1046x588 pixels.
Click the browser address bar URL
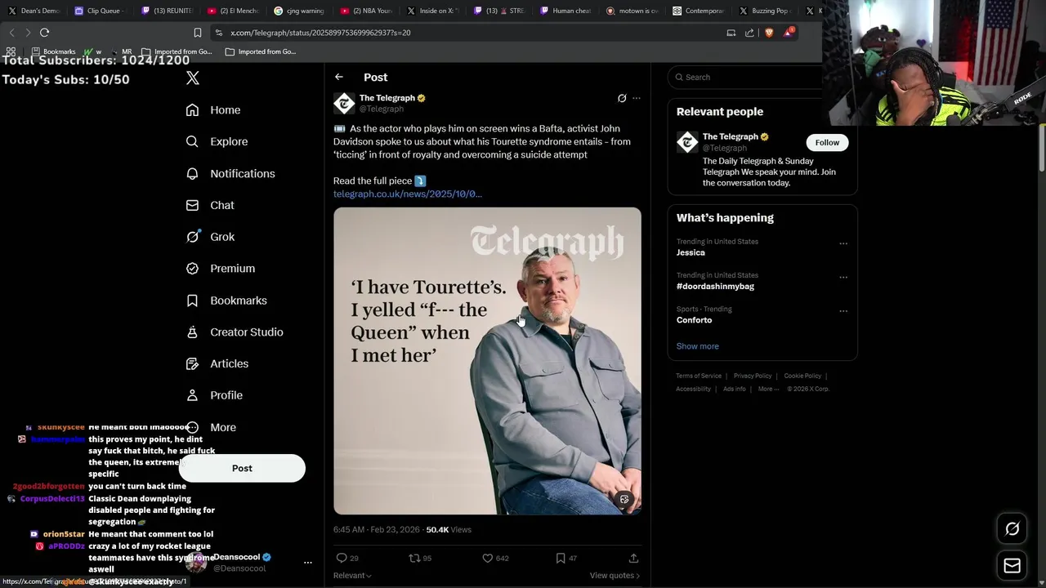(x=320, y=33)
